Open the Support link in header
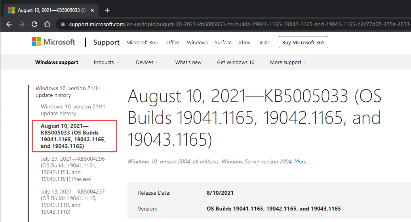 (x=107, y=42)
